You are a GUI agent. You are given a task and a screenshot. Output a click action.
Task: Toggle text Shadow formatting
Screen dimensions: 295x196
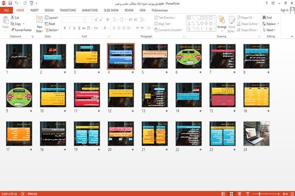(79, 28)
